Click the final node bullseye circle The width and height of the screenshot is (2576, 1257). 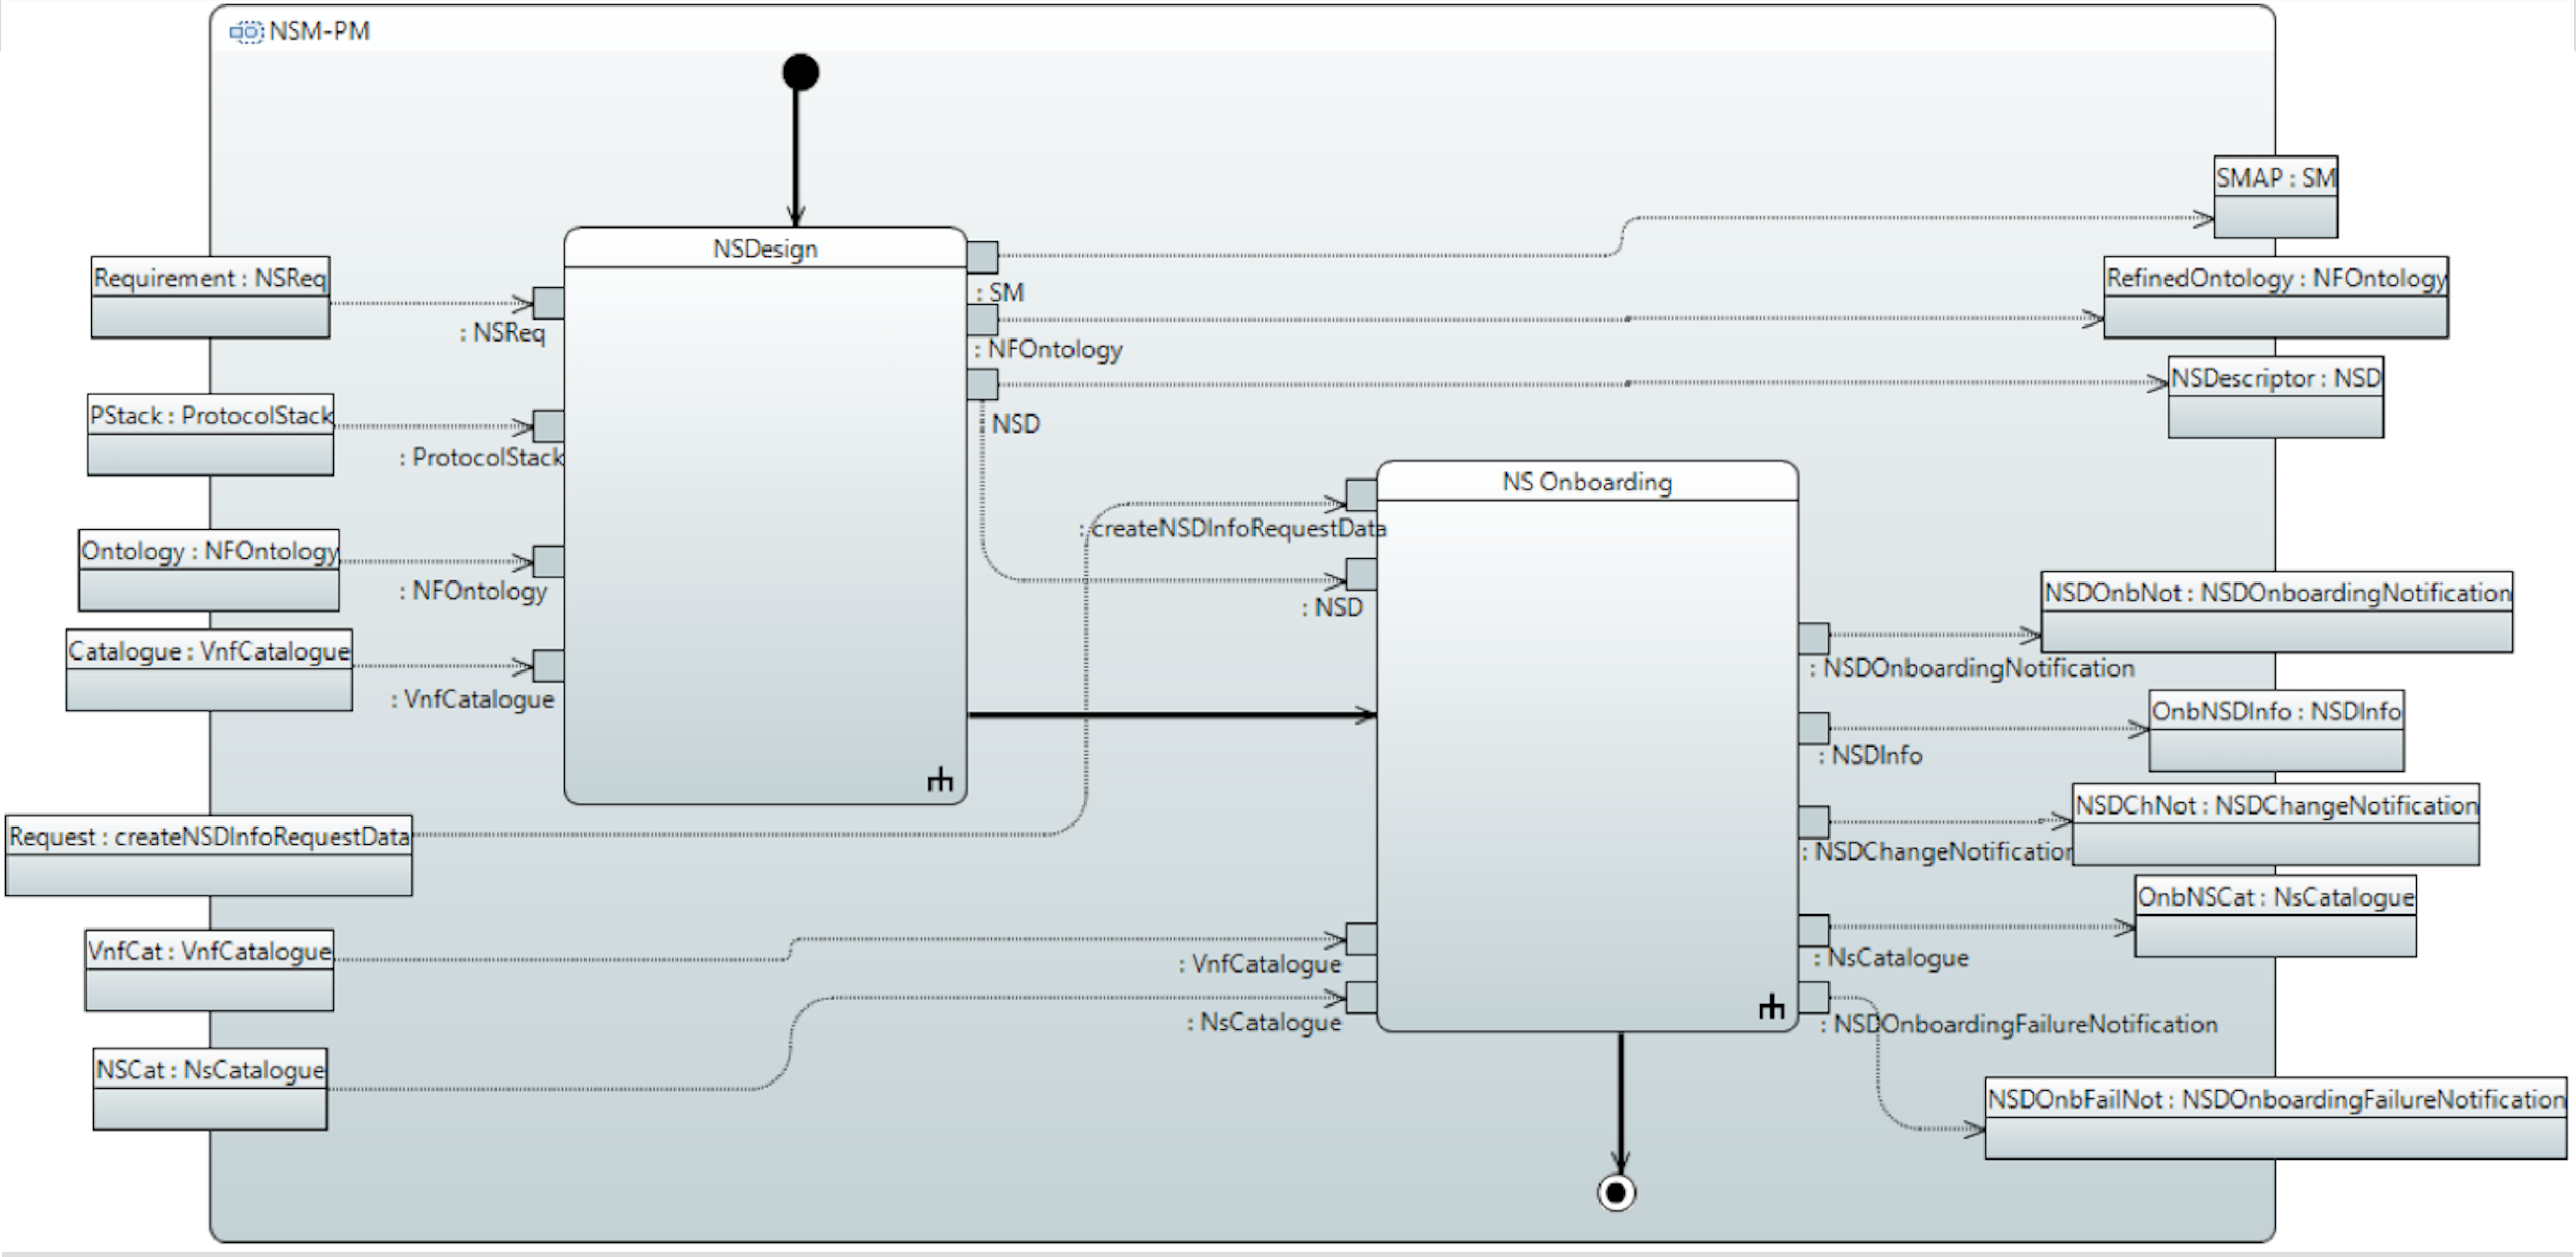pos(1616,1192)
